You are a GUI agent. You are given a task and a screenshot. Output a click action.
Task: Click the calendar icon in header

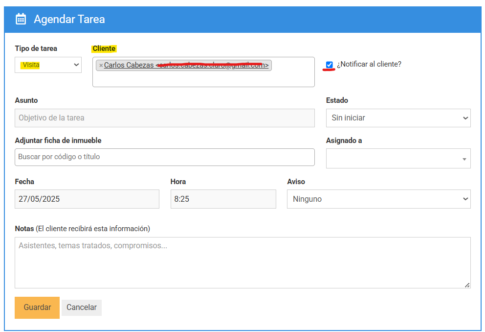(21, 19)
